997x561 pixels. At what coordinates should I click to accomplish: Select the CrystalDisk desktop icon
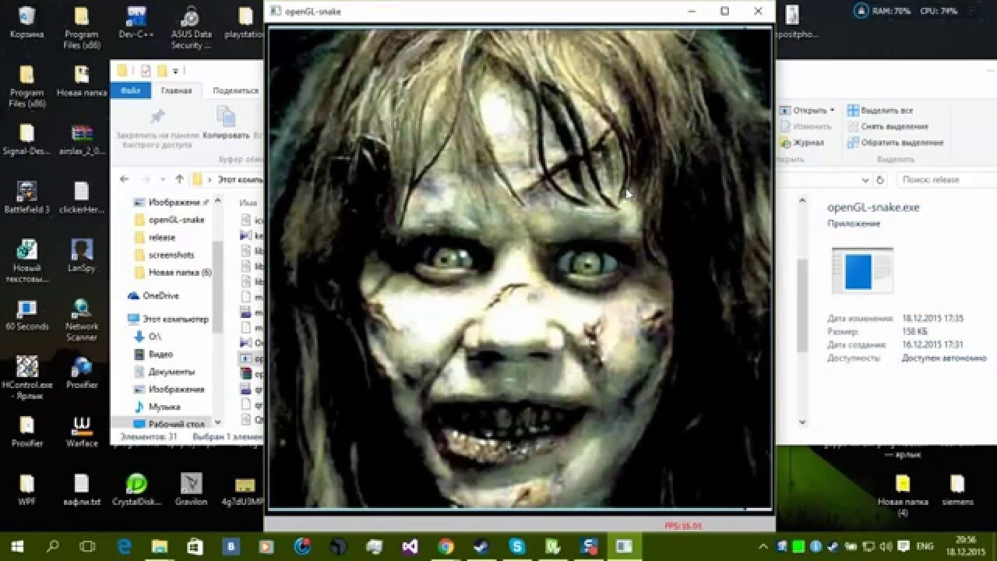pyautogui.click(x=136, y=489)
